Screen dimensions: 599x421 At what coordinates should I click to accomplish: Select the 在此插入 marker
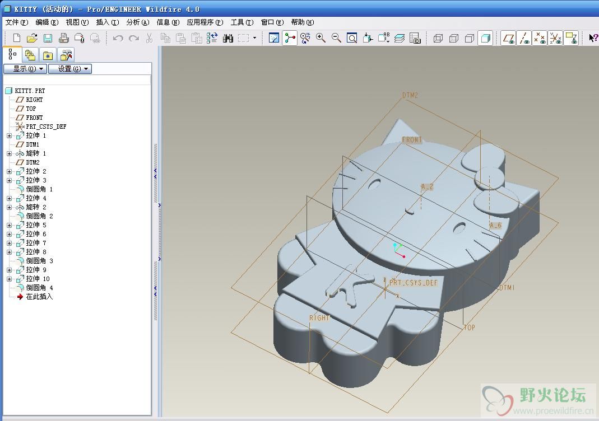tap(34, 297)
